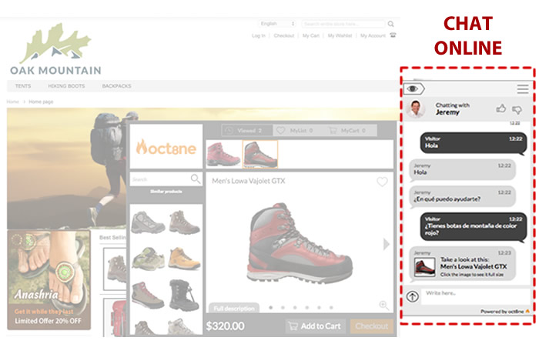Image resolution: width=539 pixels, height=354 pixels.
Task: Select tan yellow boot thumbnail
Action: click(x=184, y=259)
